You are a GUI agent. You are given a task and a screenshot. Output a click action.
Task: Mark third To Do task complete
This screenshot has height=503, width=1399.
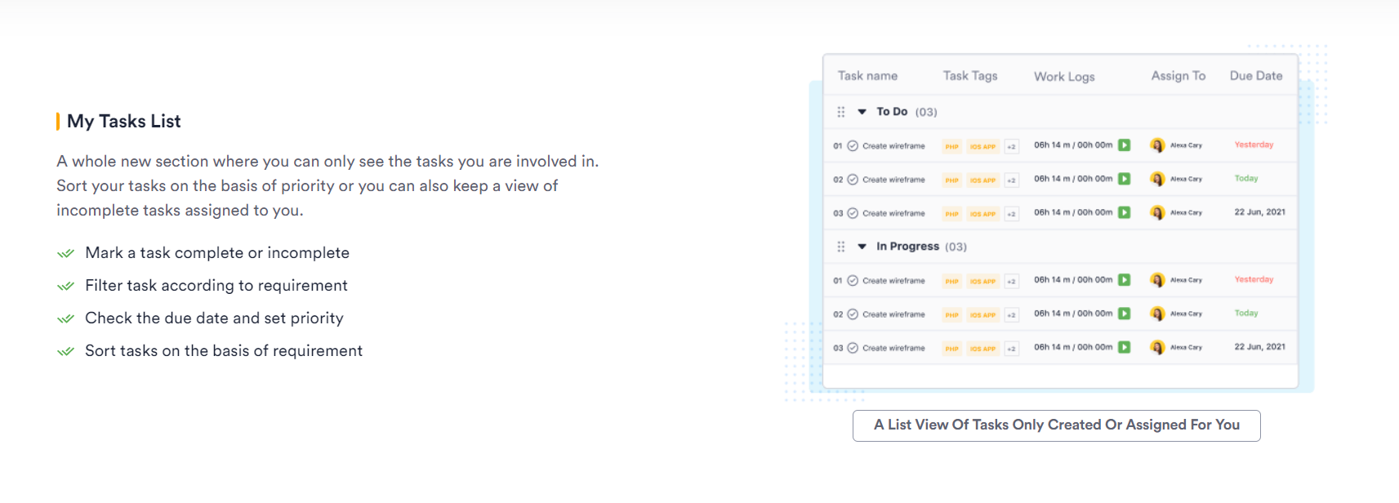[853, 213]
